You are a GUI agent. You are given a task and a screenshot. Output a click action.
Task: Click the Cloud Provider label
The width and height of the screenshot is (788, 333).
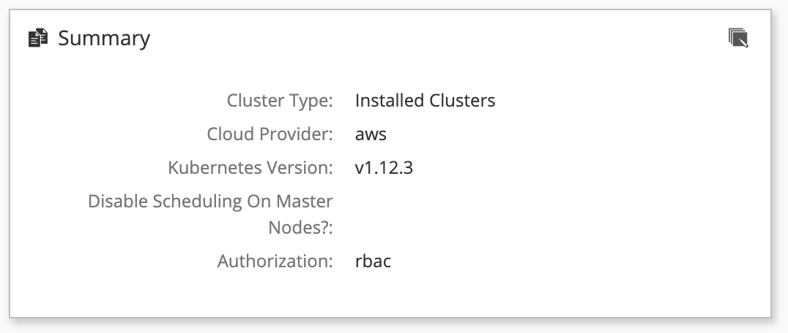click(x=270, y=134)
